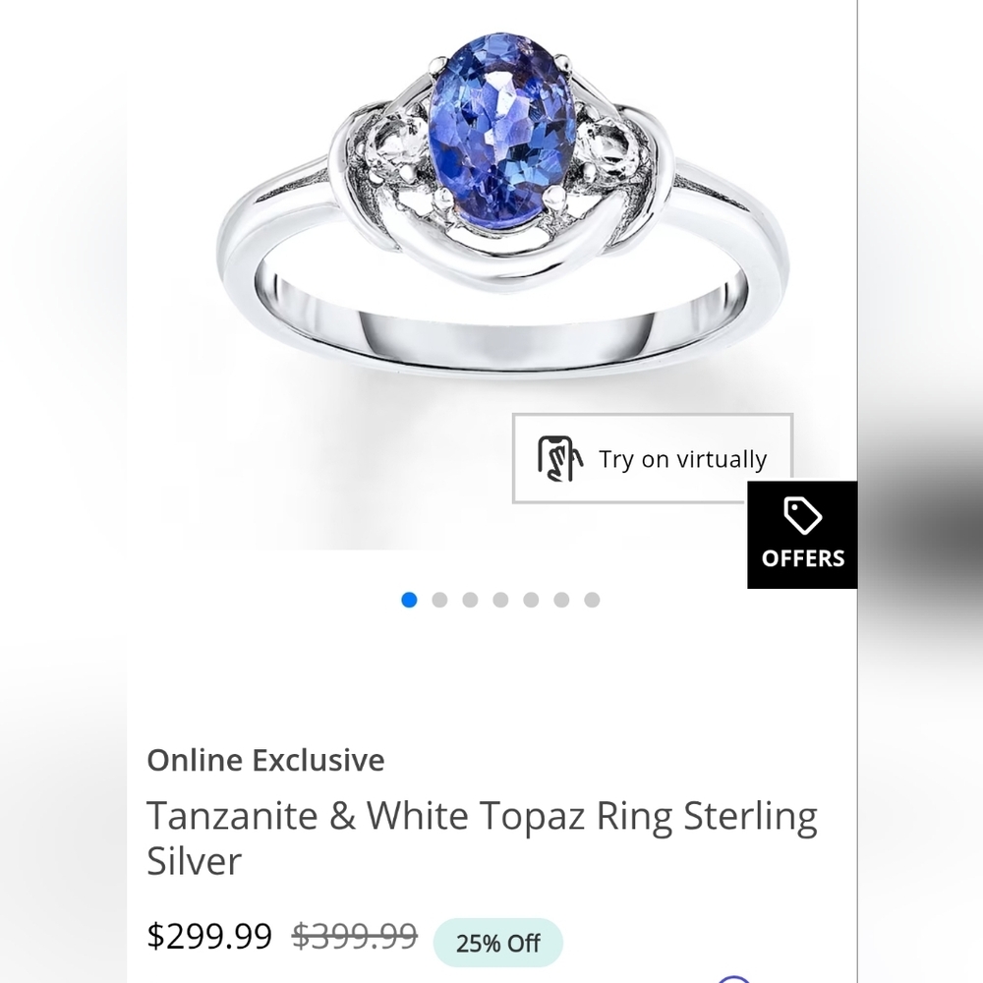This screenshot has width=983, height=983.
Task: Click the $299.99 sale price
Action: 209,936
